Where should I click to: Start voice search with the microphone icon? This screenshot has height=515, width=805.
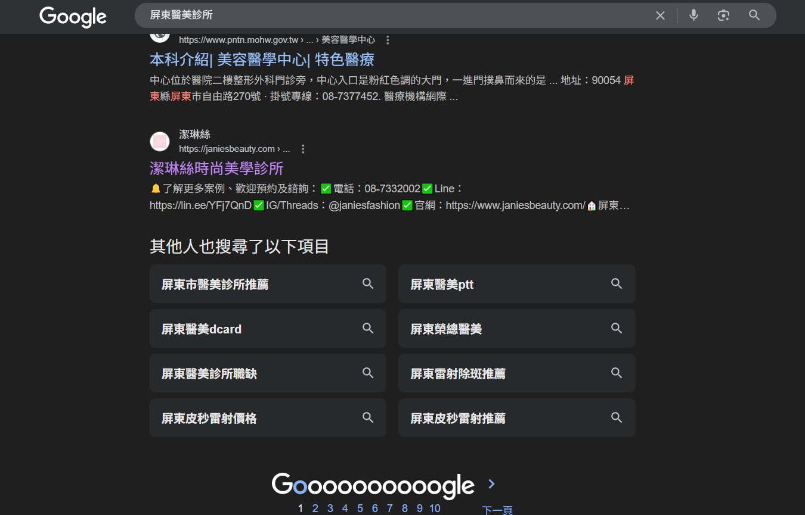[693, 15]
